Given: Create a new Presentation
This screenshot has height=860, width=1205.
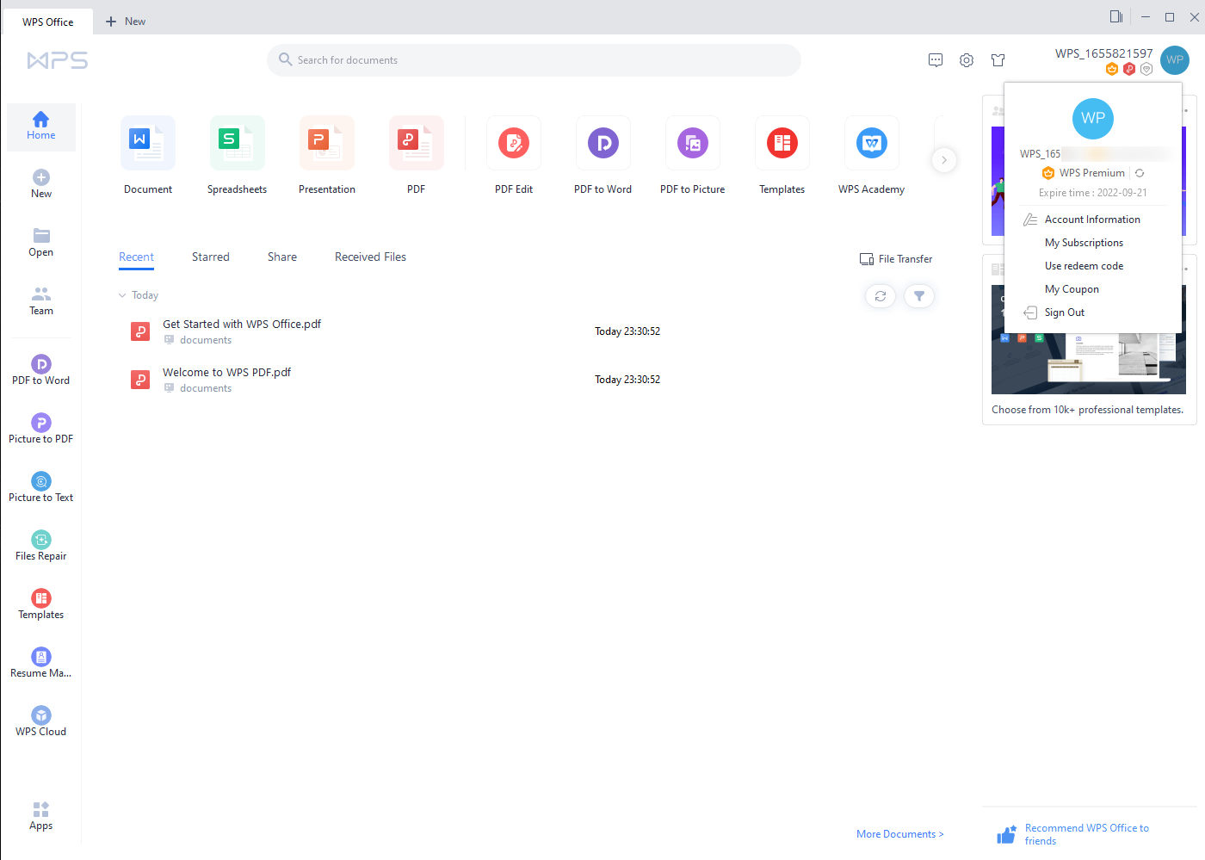Looking at the screenshot, I should point(327,156).
